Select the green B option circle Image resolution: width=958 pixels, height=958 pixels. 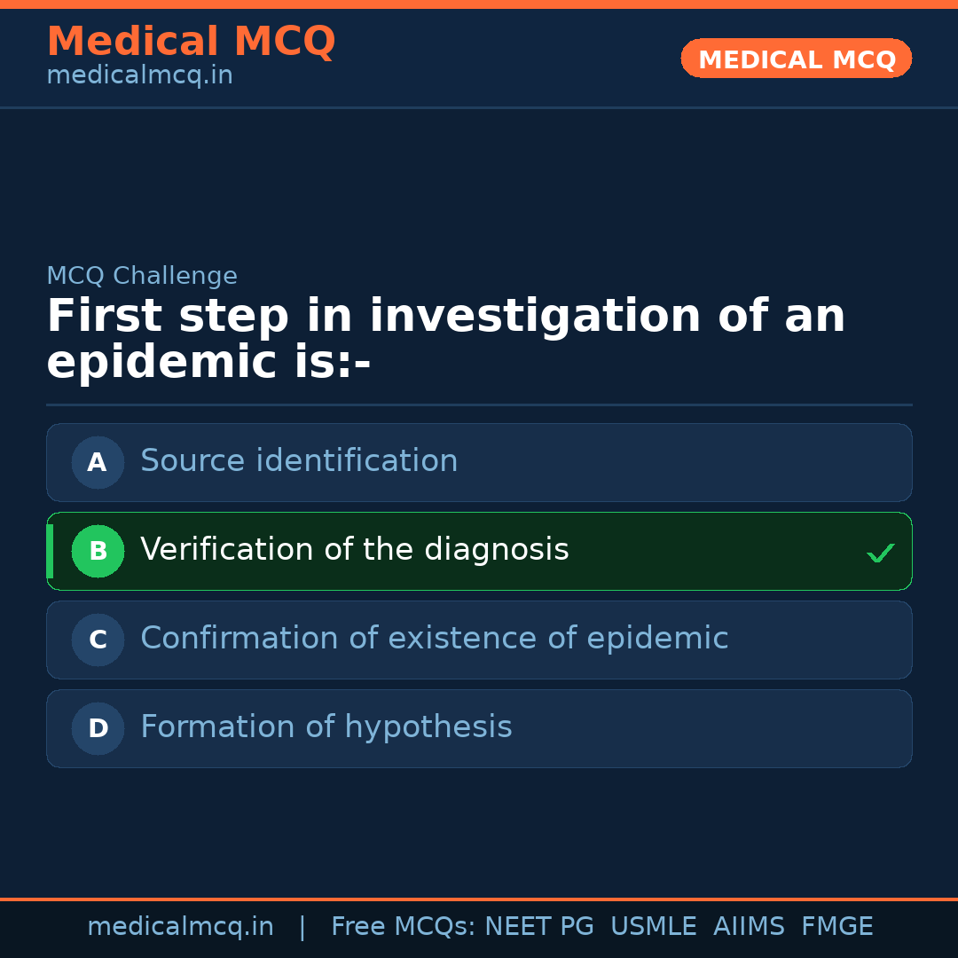(x=98, y=551)
